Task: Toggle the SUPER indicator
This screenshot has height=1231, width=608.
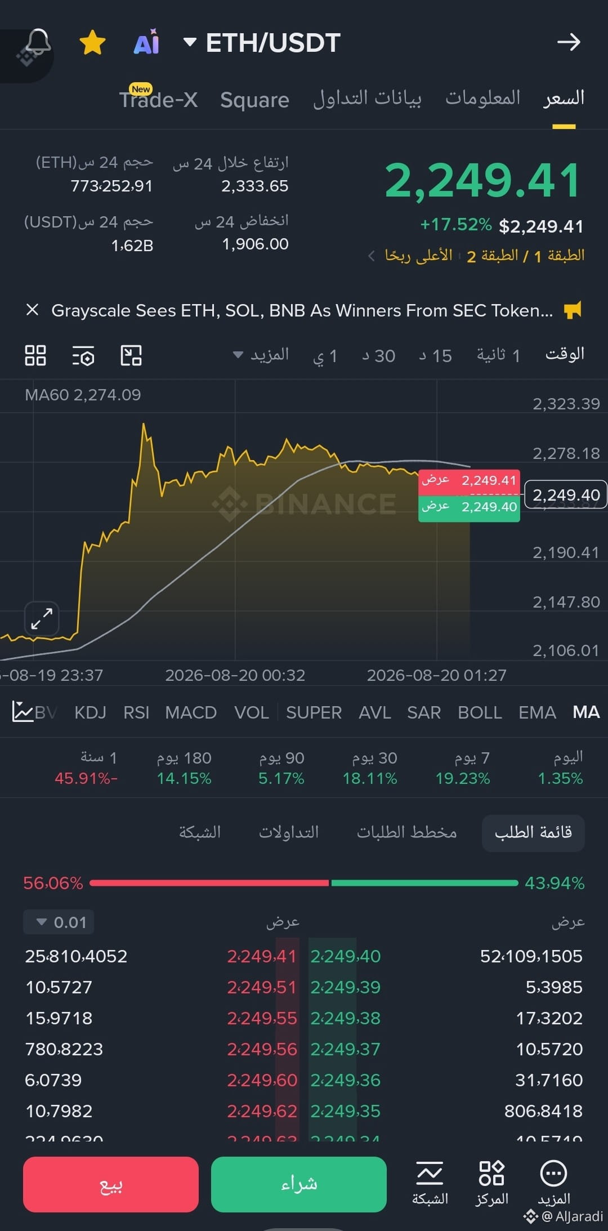Action: 314,712
